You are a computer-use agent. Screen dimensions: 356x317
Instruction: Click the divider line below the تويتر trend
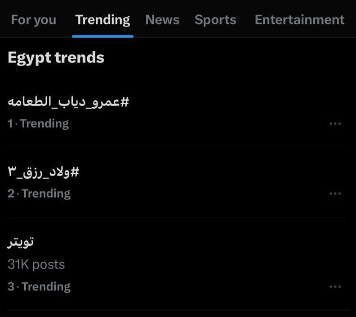pyautogui.click(x=178, y=310)
